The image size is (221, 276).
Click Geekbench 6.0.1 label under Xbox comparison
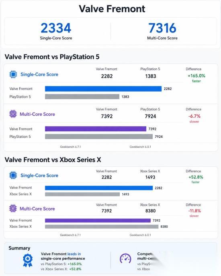click(140, 235)
